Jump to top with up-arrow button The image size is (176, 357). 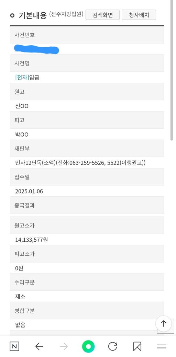coord(164,323)
